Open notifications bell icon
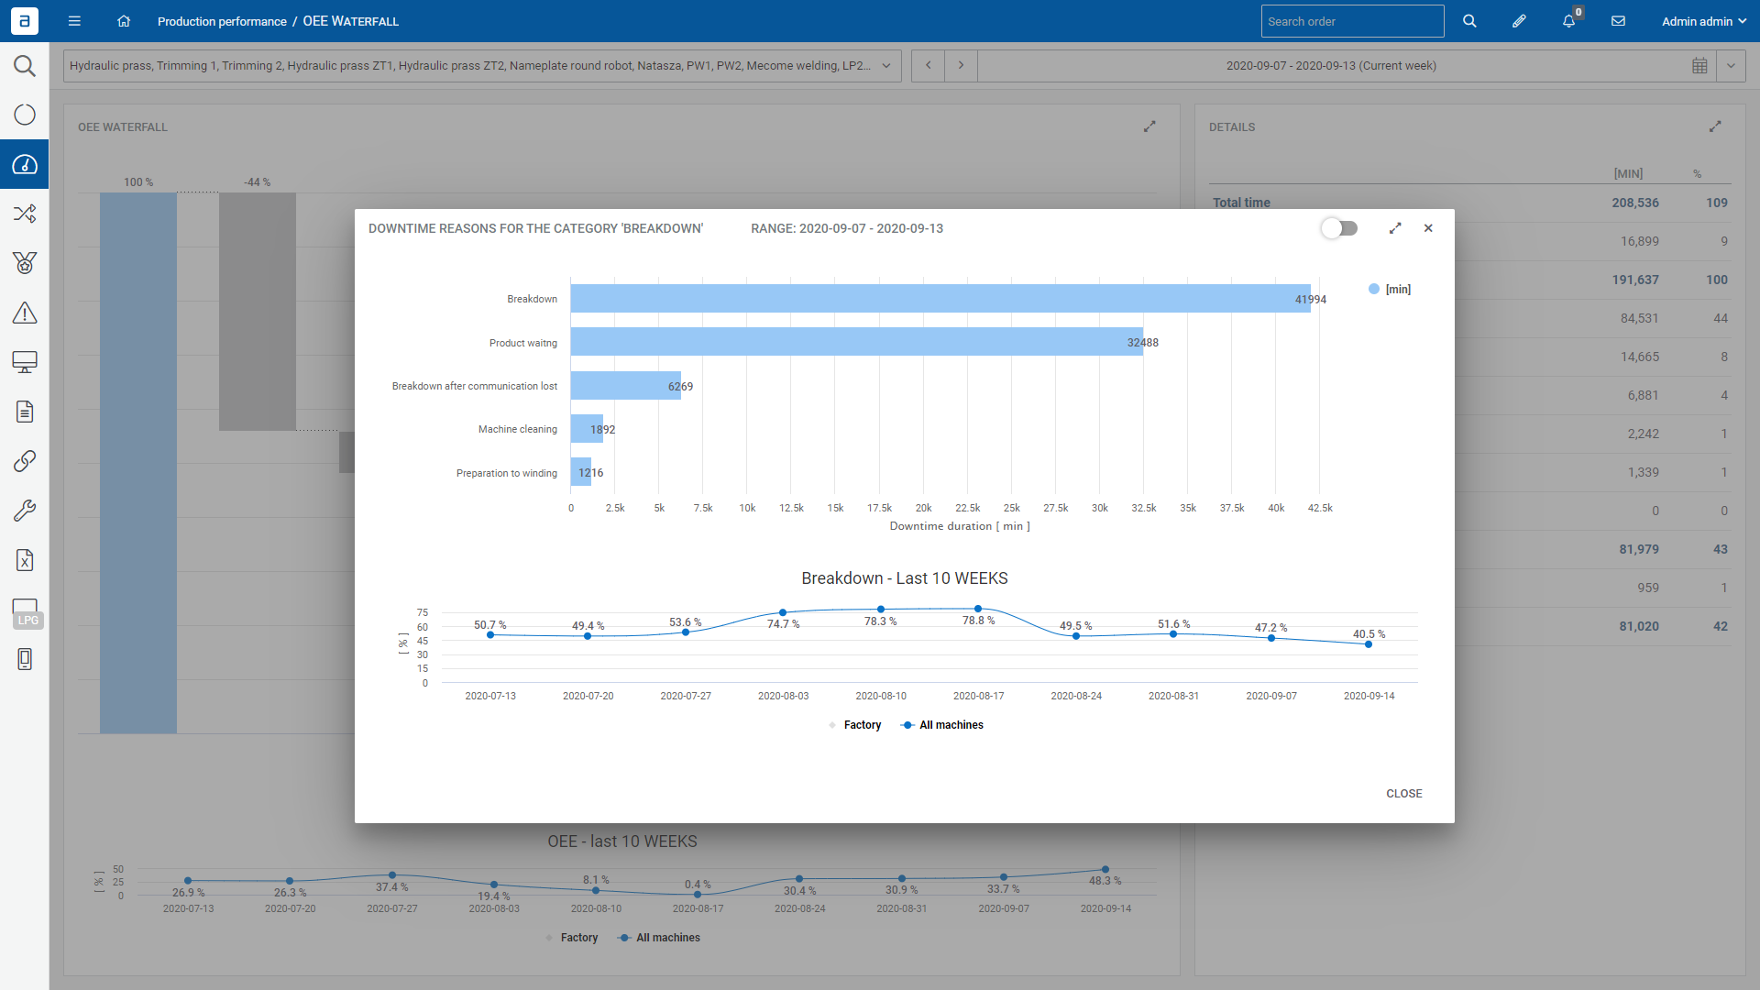1760x990 pixels. 1569,21
